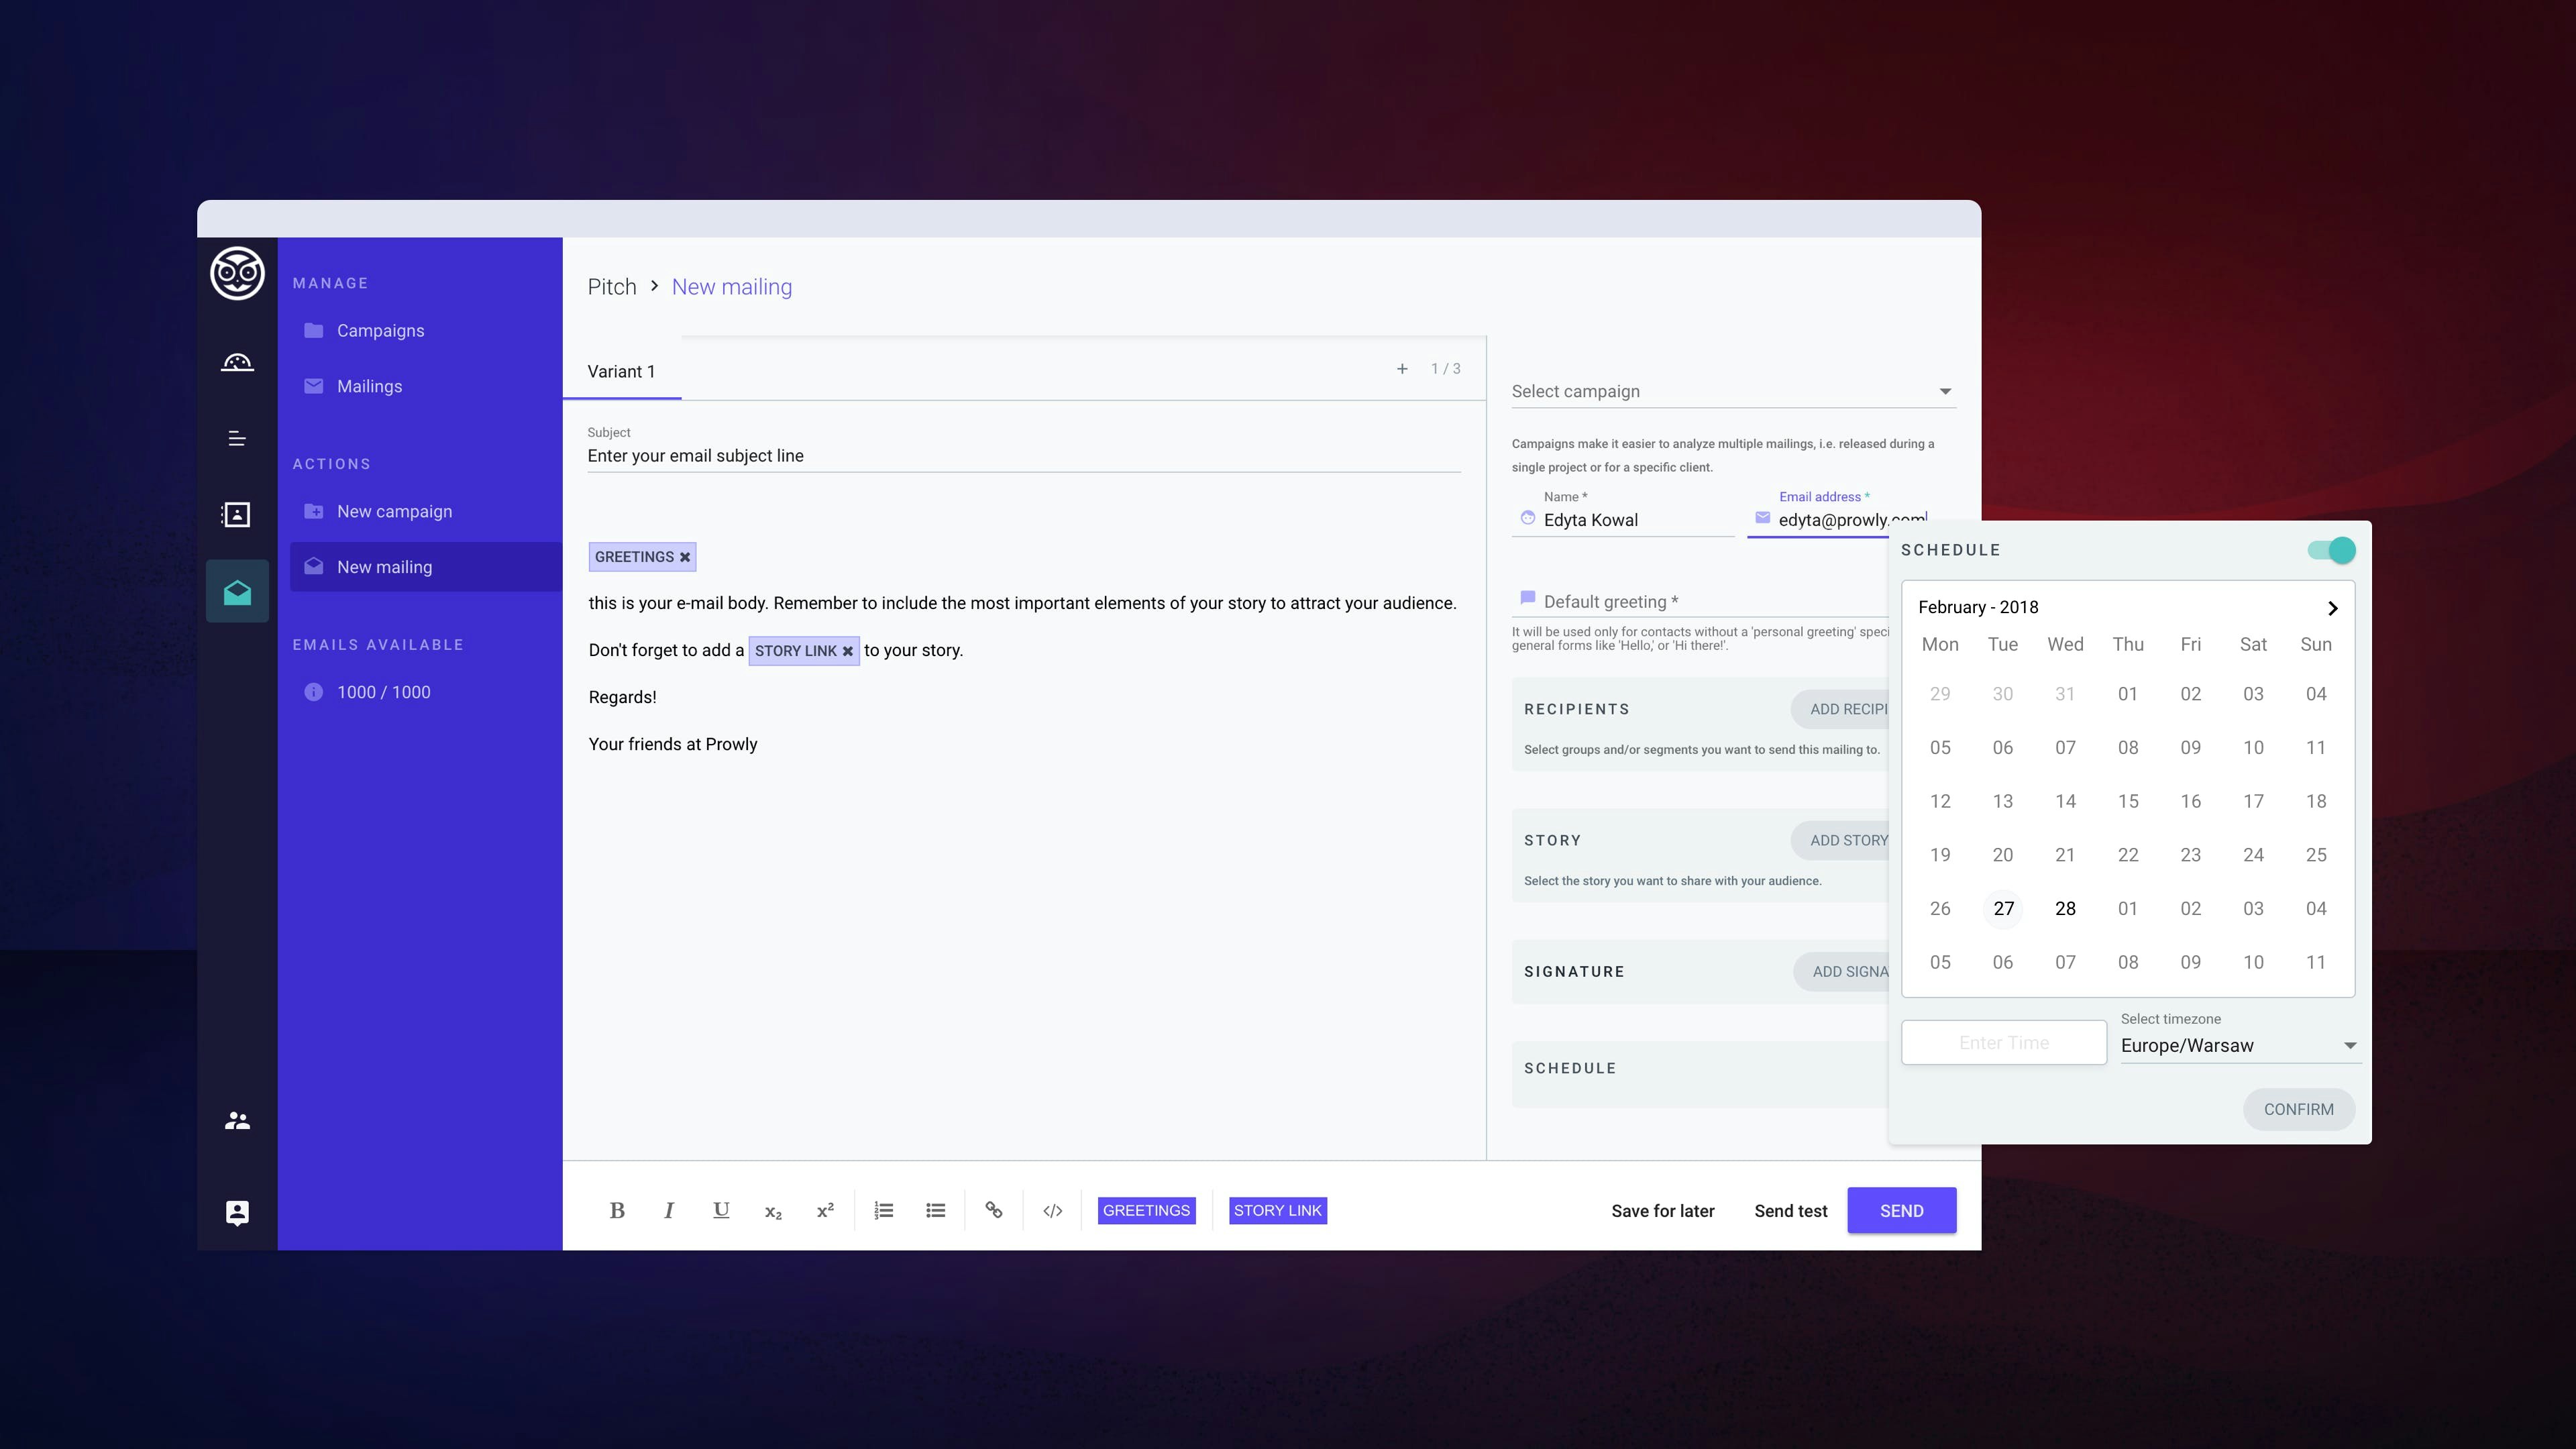2576x1449 pixels.
Task: Click the Prowly owl logo
Action: 237,273
